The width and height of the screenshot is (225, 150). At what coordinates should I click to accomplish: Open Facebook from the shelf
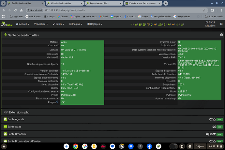point(149,146)
